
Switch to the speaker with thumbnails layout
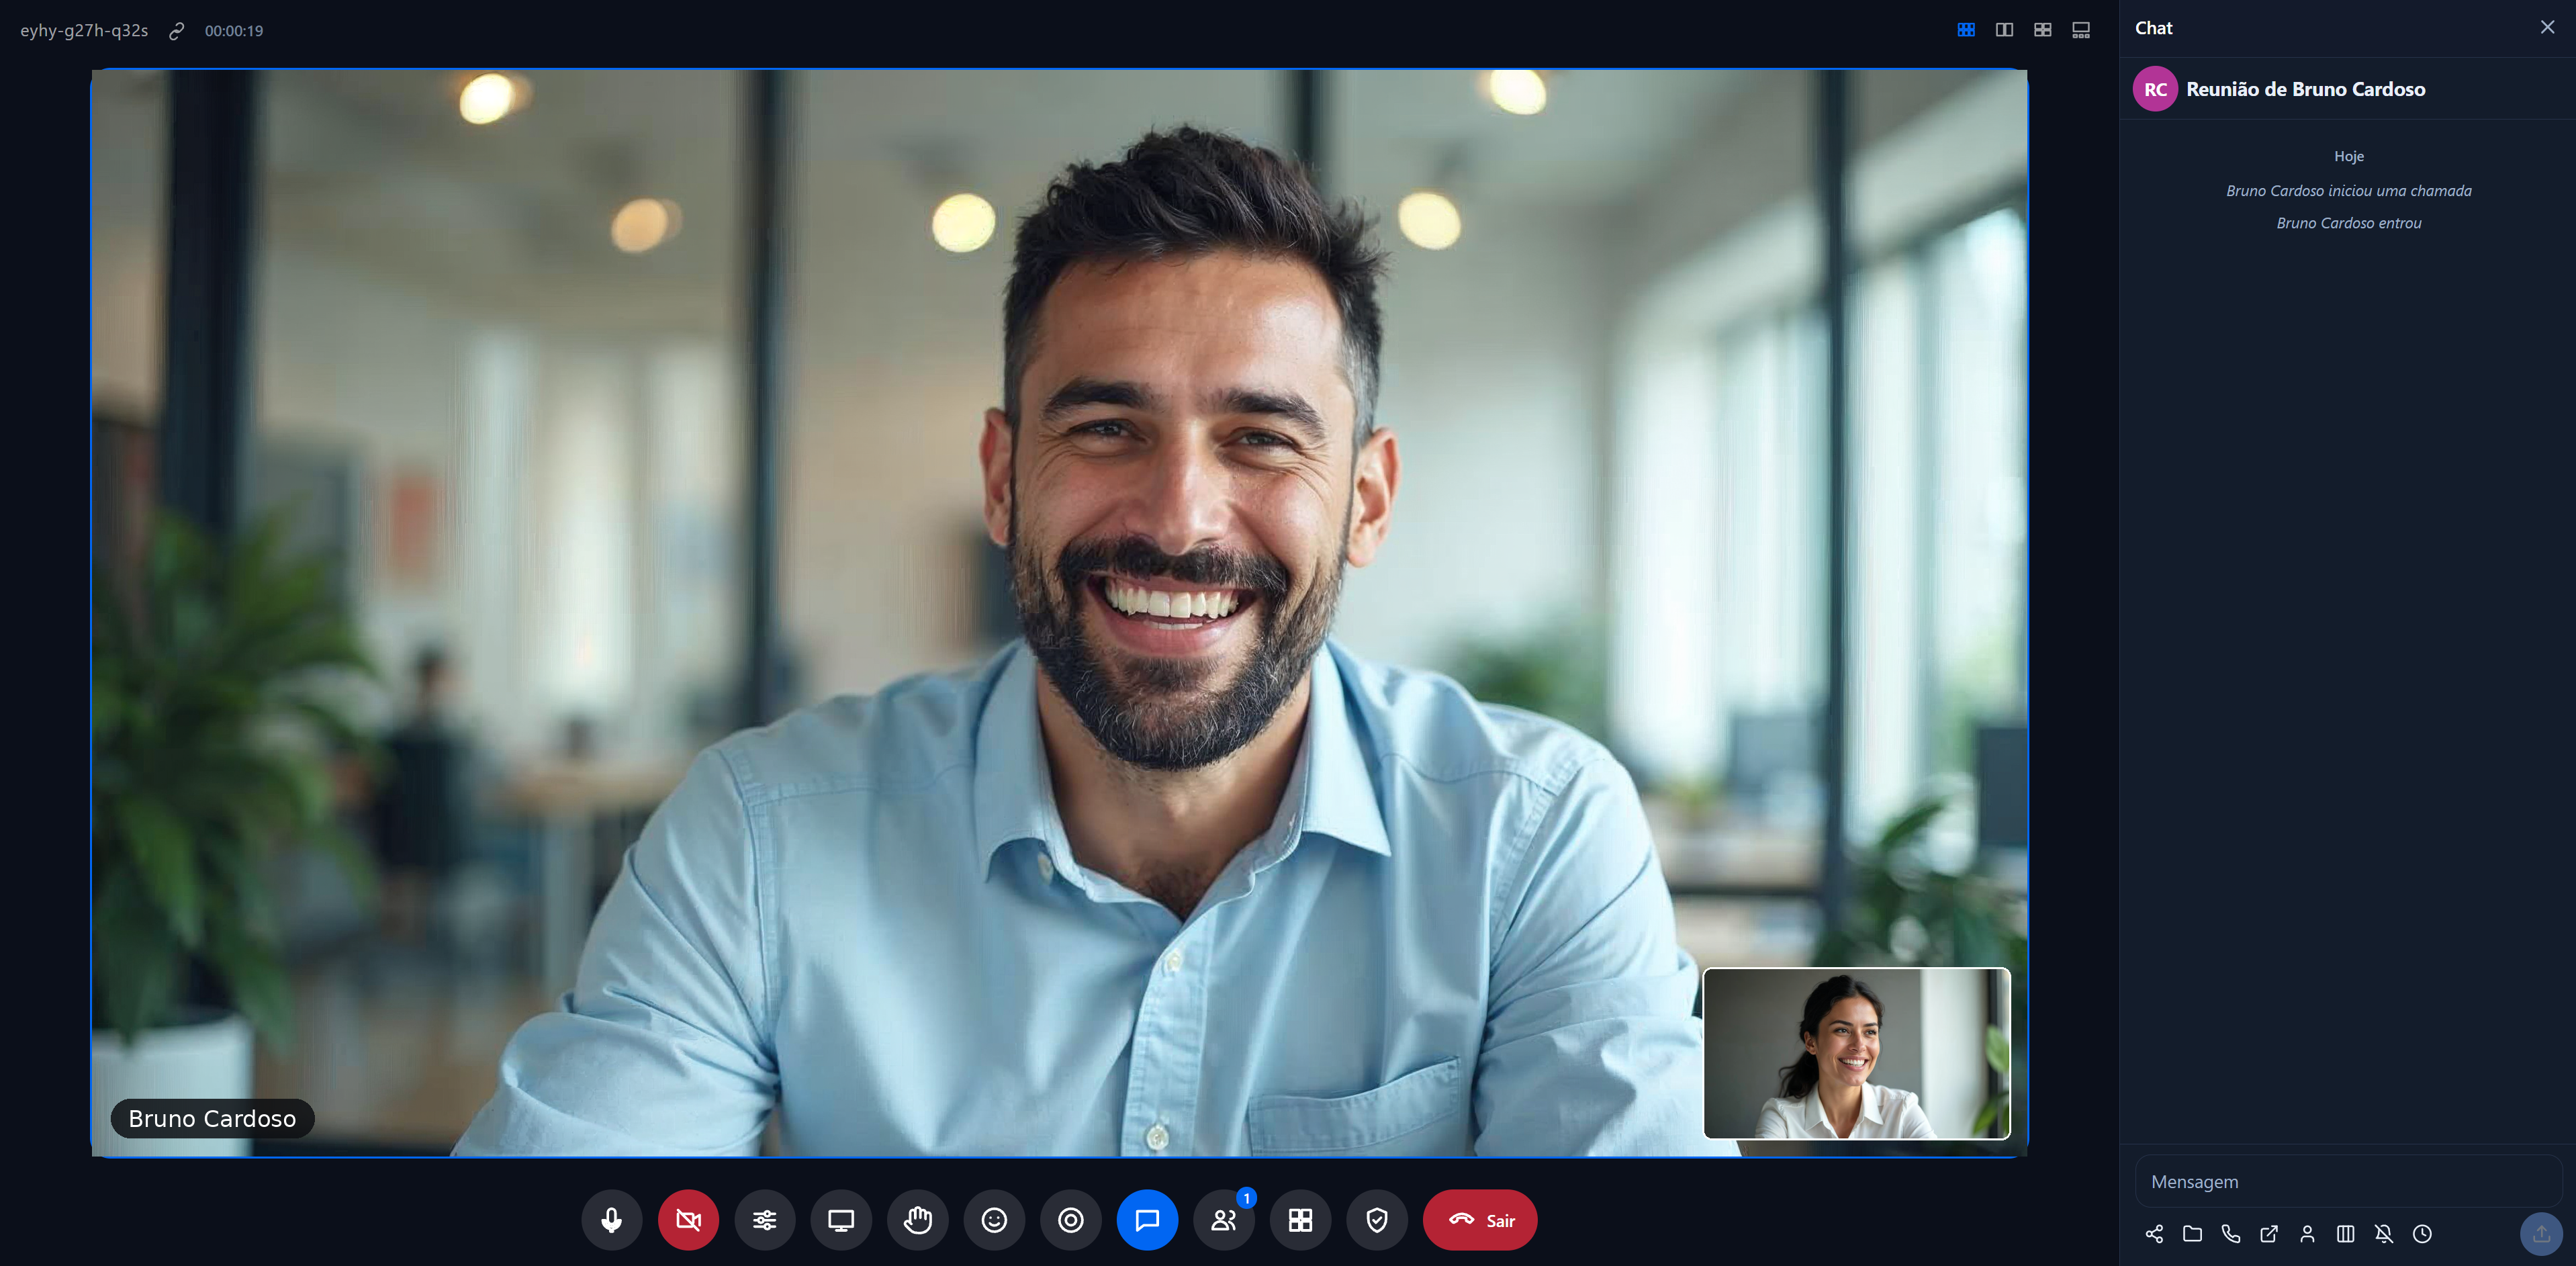pyautogui.click(x=2081, y=30)
